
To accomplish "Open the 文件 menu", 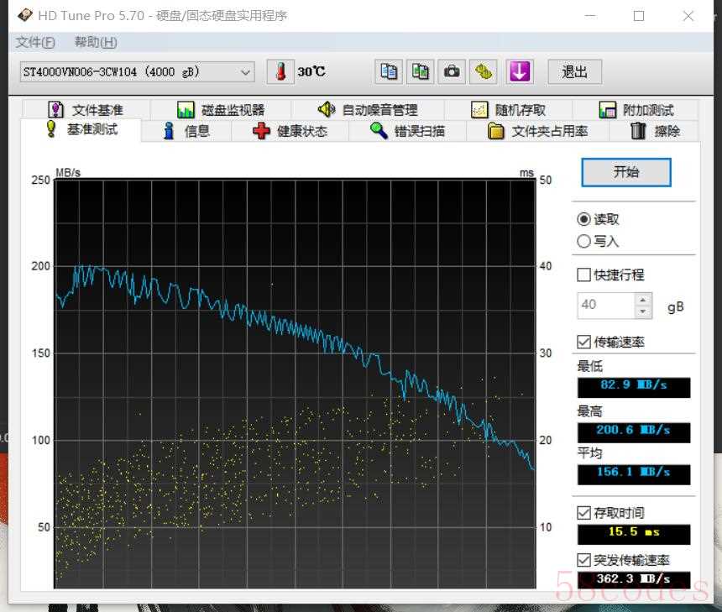I will pyautogui.click(x=35, y=43).
